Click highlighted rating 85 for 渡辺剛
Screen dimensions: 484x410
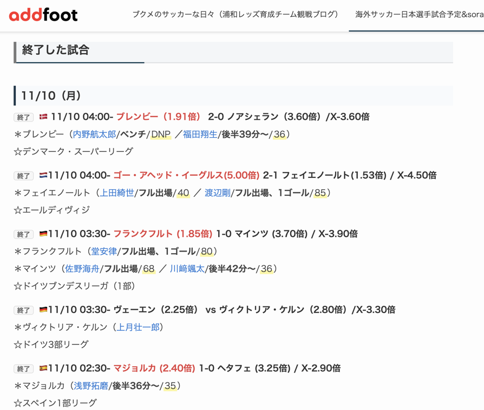click(x=320, y=193)
